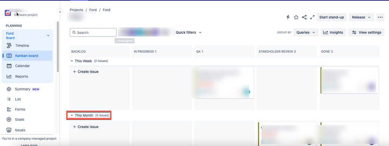The image size is (389, 146).
Task: Enter full screen with the expand icon
Action: point(312,17)
